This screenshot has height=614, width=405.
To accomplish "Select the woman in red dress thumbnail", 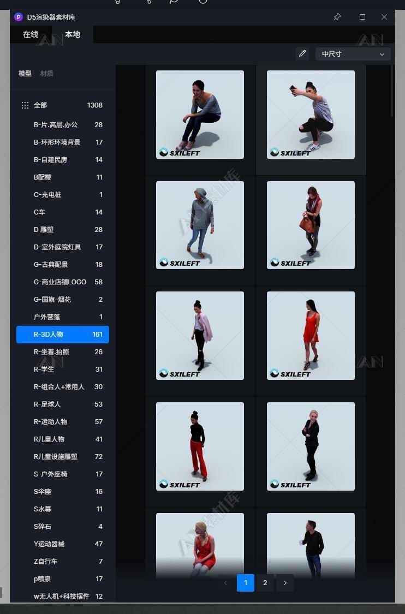I will click(x=311, y=335).
